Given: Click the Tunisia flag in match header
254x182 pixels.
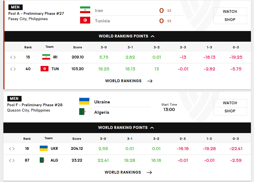Looking at the screenshot, I should 85,20.
